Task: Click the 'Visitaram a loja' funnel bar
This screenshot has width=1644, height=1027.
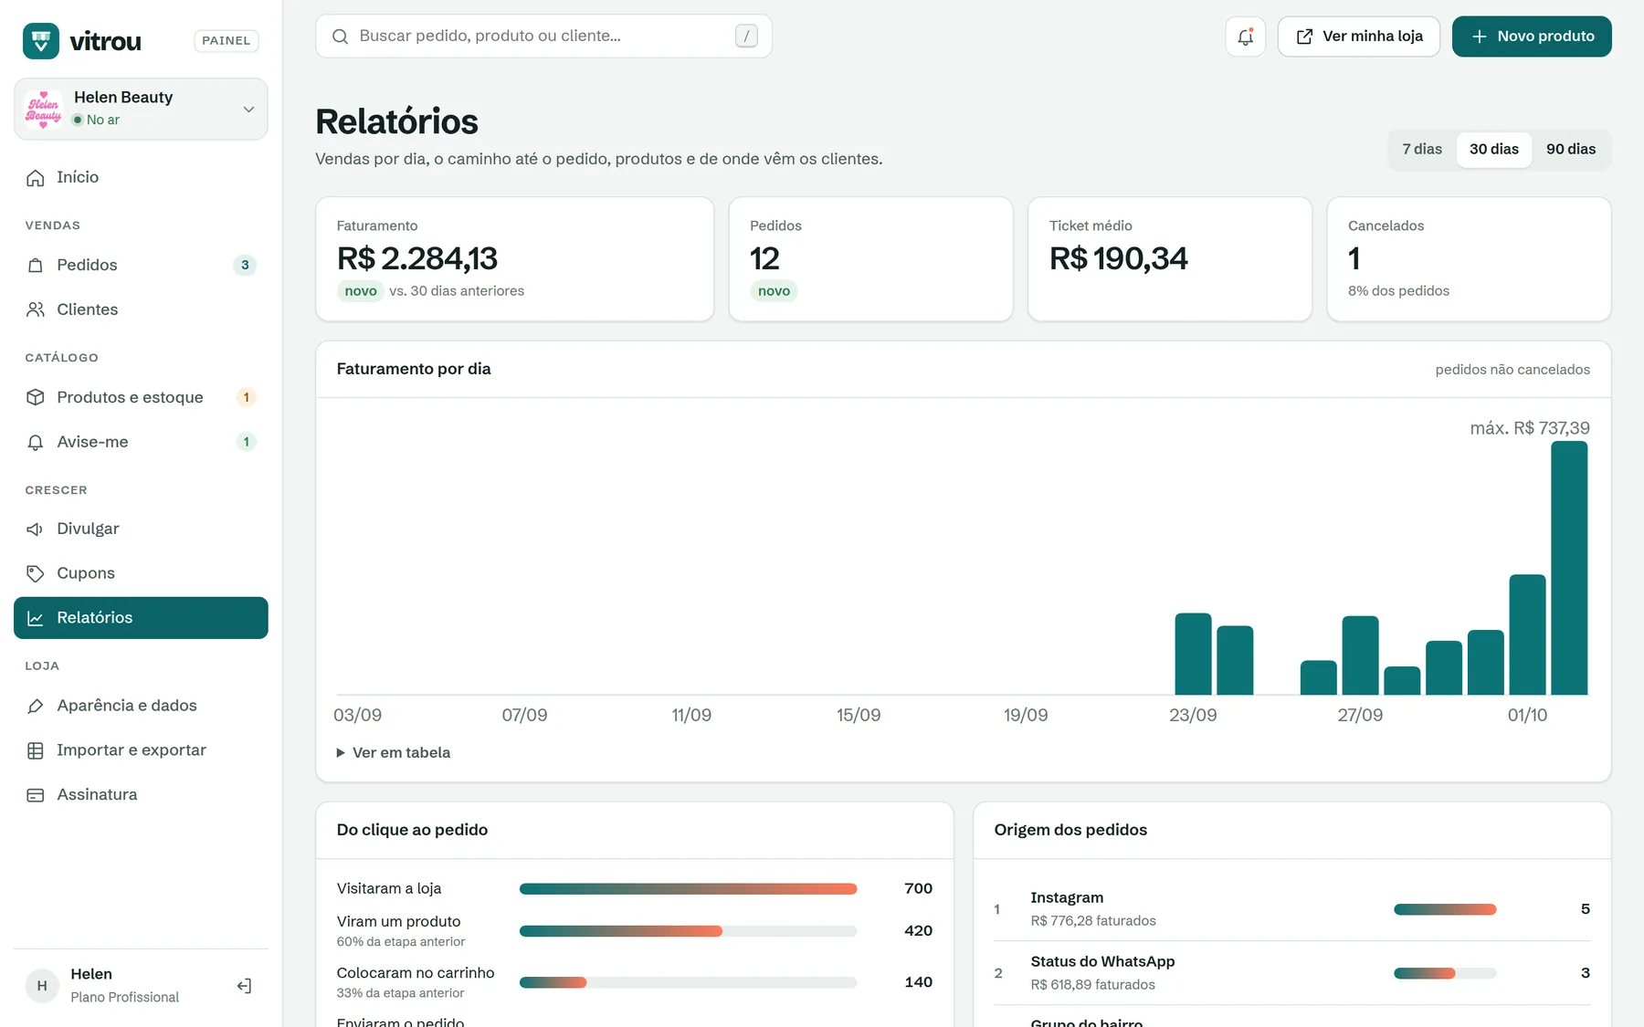Action: click(x=688, y=889)
